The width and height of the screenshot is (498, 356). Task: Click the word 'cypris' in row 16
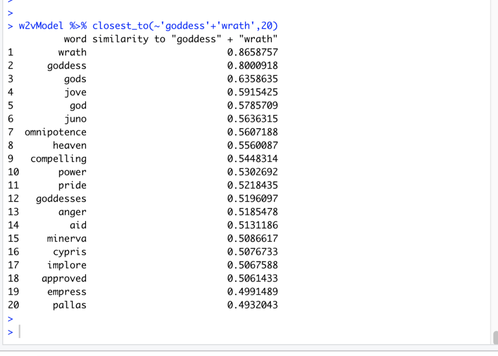pyautogui.click(x=70, y=252)
